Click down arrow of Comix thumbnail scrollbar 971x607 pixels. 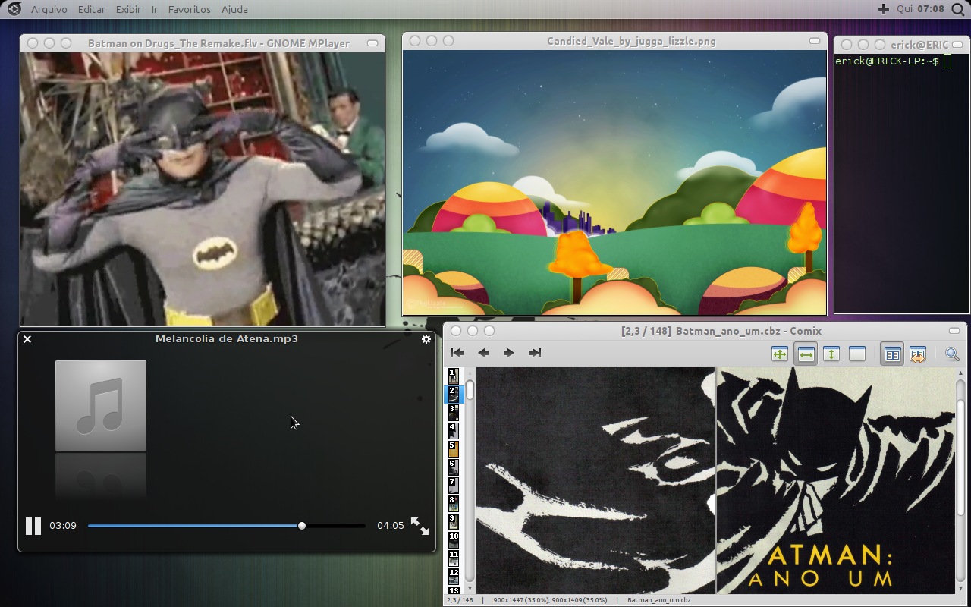point(470,589)
